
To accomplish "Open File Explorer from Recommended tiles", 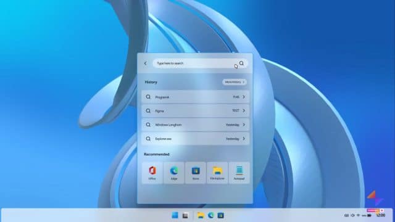I will (217, 173).
